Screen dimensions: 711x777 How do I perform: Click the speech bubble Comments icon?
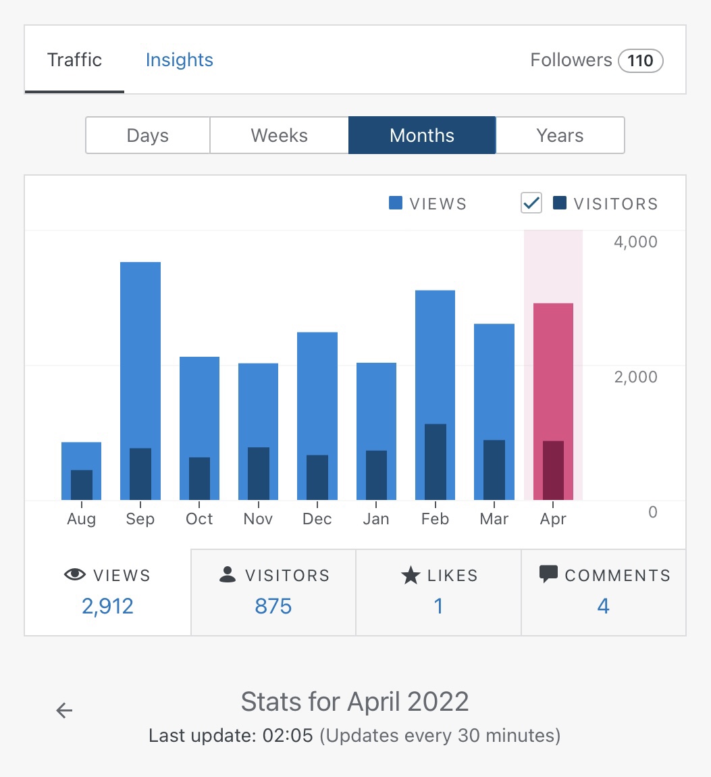pyautogui.click(x=548, y=574)
